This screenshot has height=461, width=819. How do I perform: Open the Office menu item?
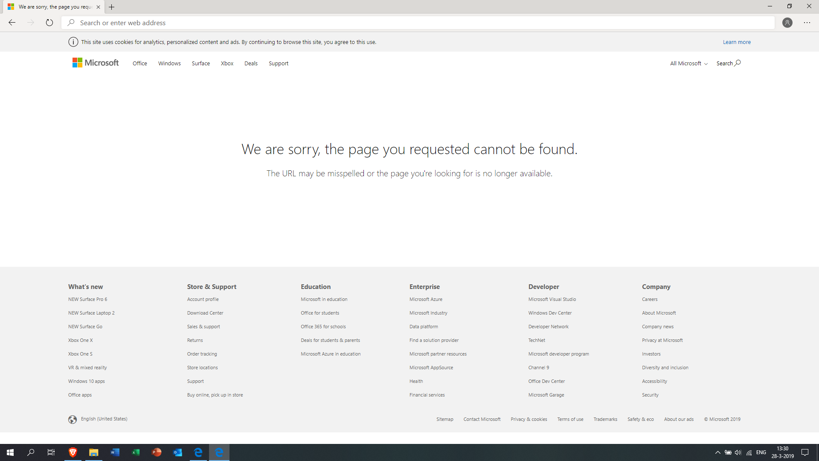click(x=140, y=63)
